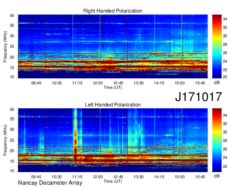Click the 15 MHz tick on Left Handed plot

12,162
